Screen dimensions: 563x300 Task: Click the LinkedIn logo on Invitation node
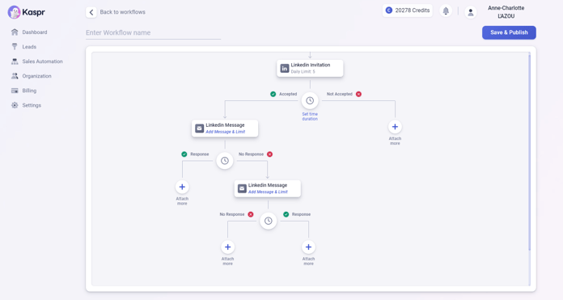click(285, 68)
